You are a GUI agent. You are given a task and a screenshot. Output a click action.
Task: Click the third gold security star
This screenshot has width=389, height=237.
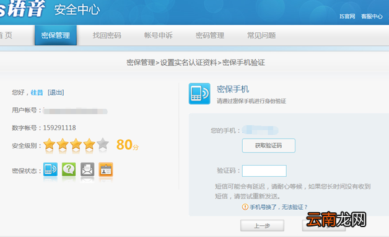(x=76, y=145)
